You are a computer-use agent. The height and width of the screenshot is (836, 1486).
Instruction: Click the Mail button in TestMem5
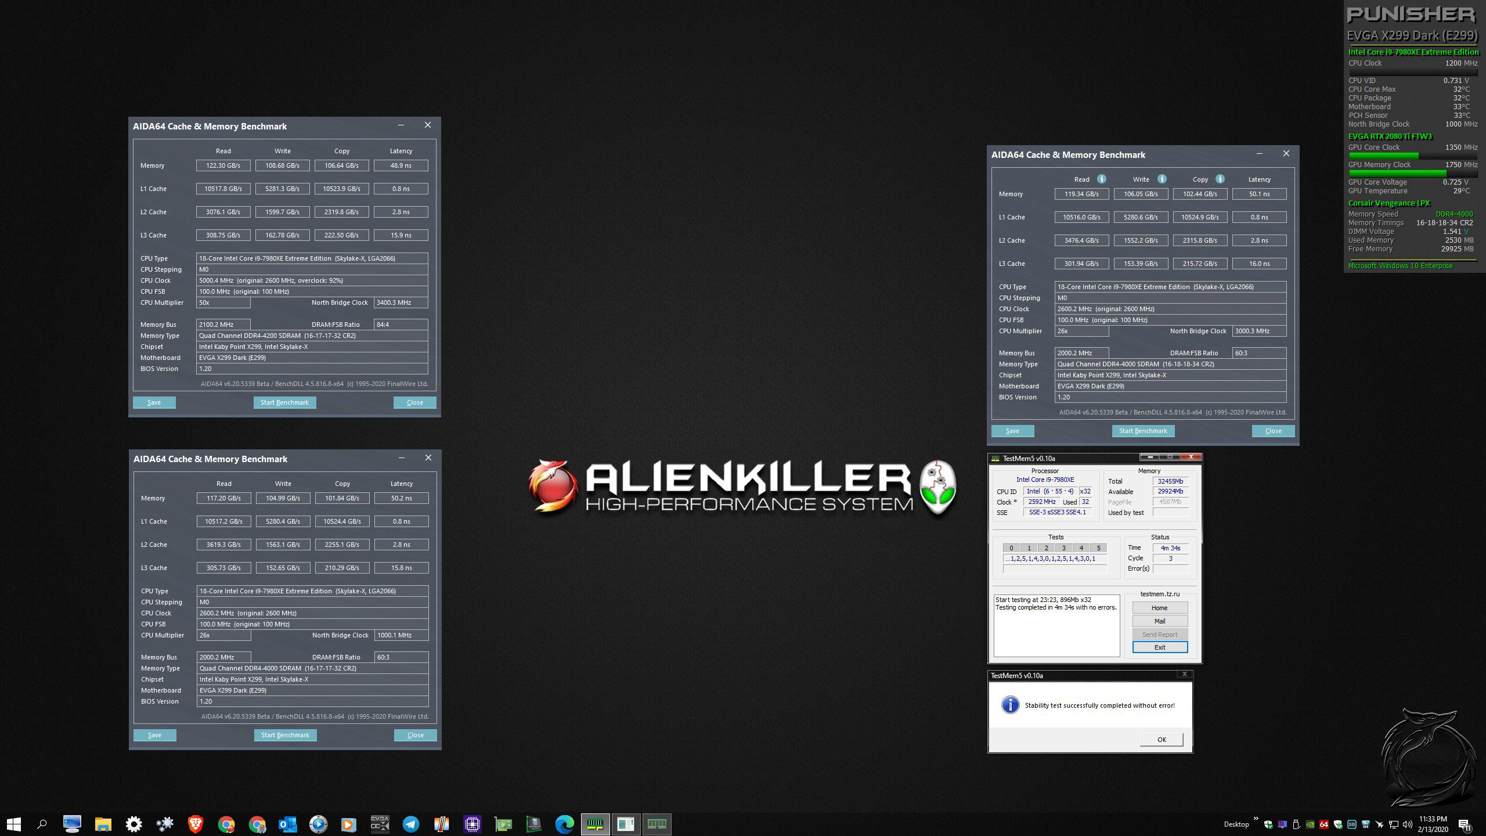(x=1159, y=621)
